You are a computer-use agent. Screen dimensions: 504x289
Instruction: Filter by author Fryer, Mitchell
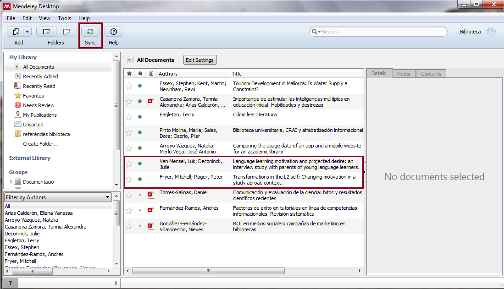pos(20,261)
